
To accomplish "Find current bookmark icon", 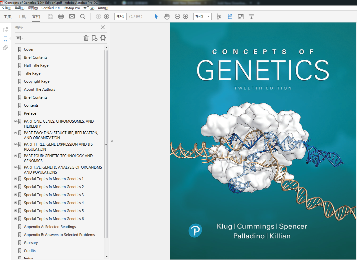I will (x=103, y=38).
